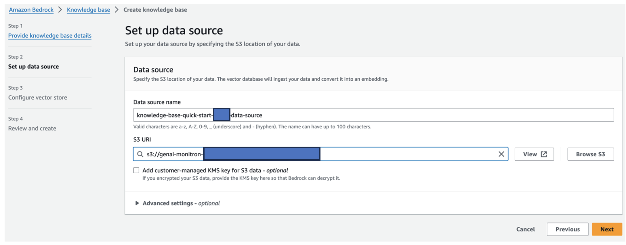Enable customer-managed KMS key checkbox
626x245 pixels.
[136, 170]
